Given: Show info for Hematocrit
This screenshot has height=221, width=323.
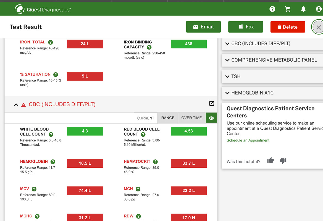Looking at the screenshot, I should [x=155, y=162].
